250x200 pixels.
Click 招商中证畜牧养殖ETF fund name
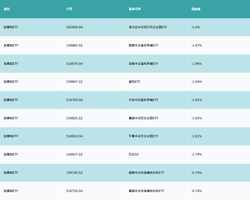[143, 64]
